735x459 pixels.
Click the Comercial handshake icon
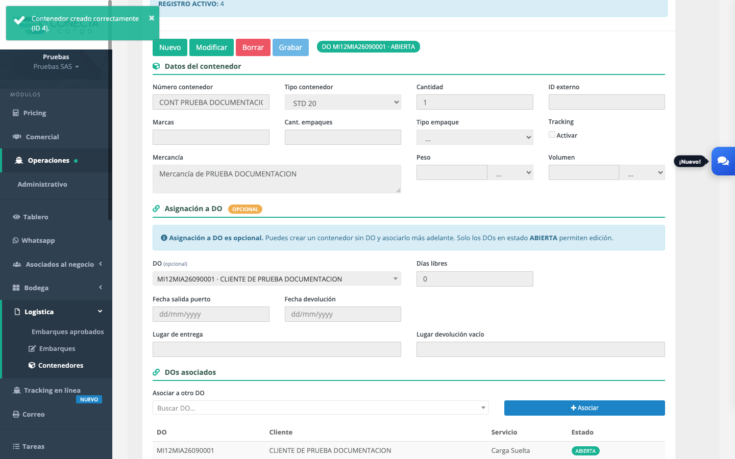17,137
